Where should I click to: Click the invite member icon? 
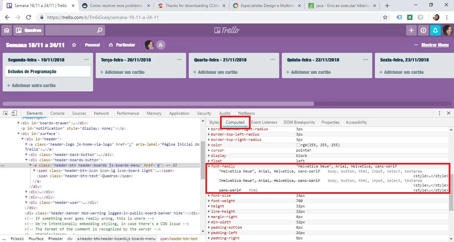(x=161, y=45)
